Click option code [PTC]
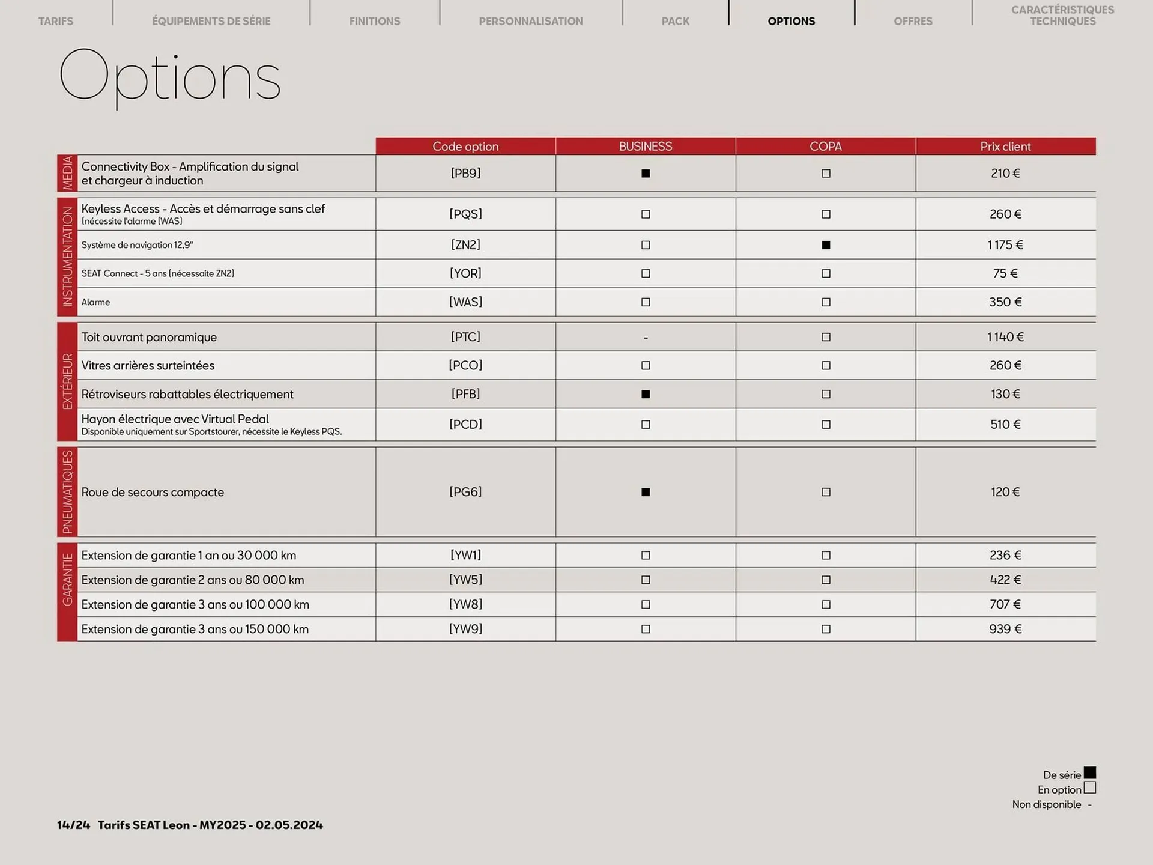The image size is (1153, 865). (465, 337)
